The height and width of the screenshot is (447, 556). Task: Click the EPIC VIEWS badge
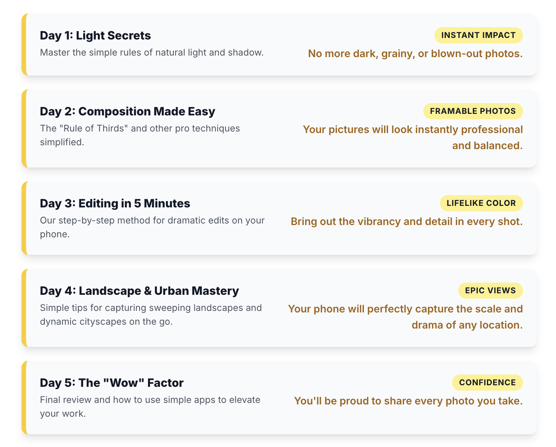[490, 291]
